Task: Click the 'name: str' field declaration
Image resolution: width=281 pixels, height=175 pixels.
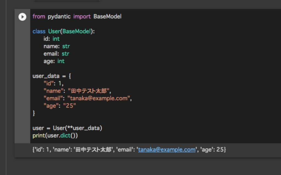Action: [x=57, y=46]
